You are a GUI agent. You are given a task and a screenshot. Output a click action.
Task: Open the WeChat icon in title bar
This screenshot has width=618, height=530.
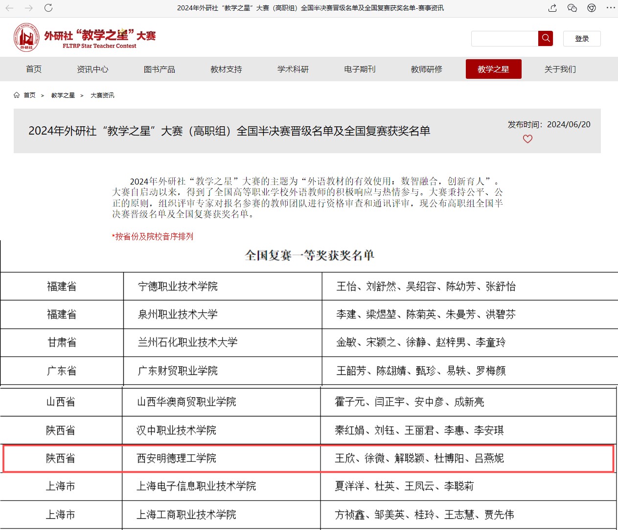[572, 8]
